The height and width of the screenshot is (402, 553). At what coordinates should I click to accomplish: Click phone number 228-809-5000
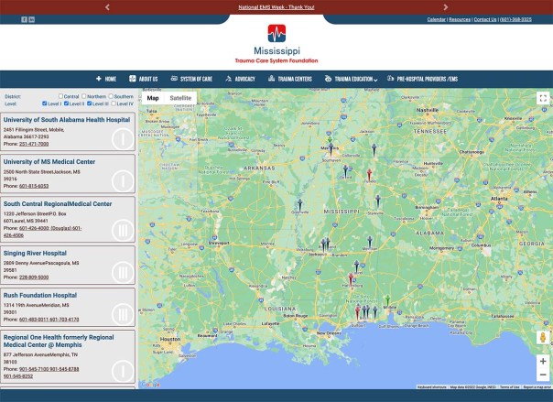pyautogui.click(x=34, y=277)
